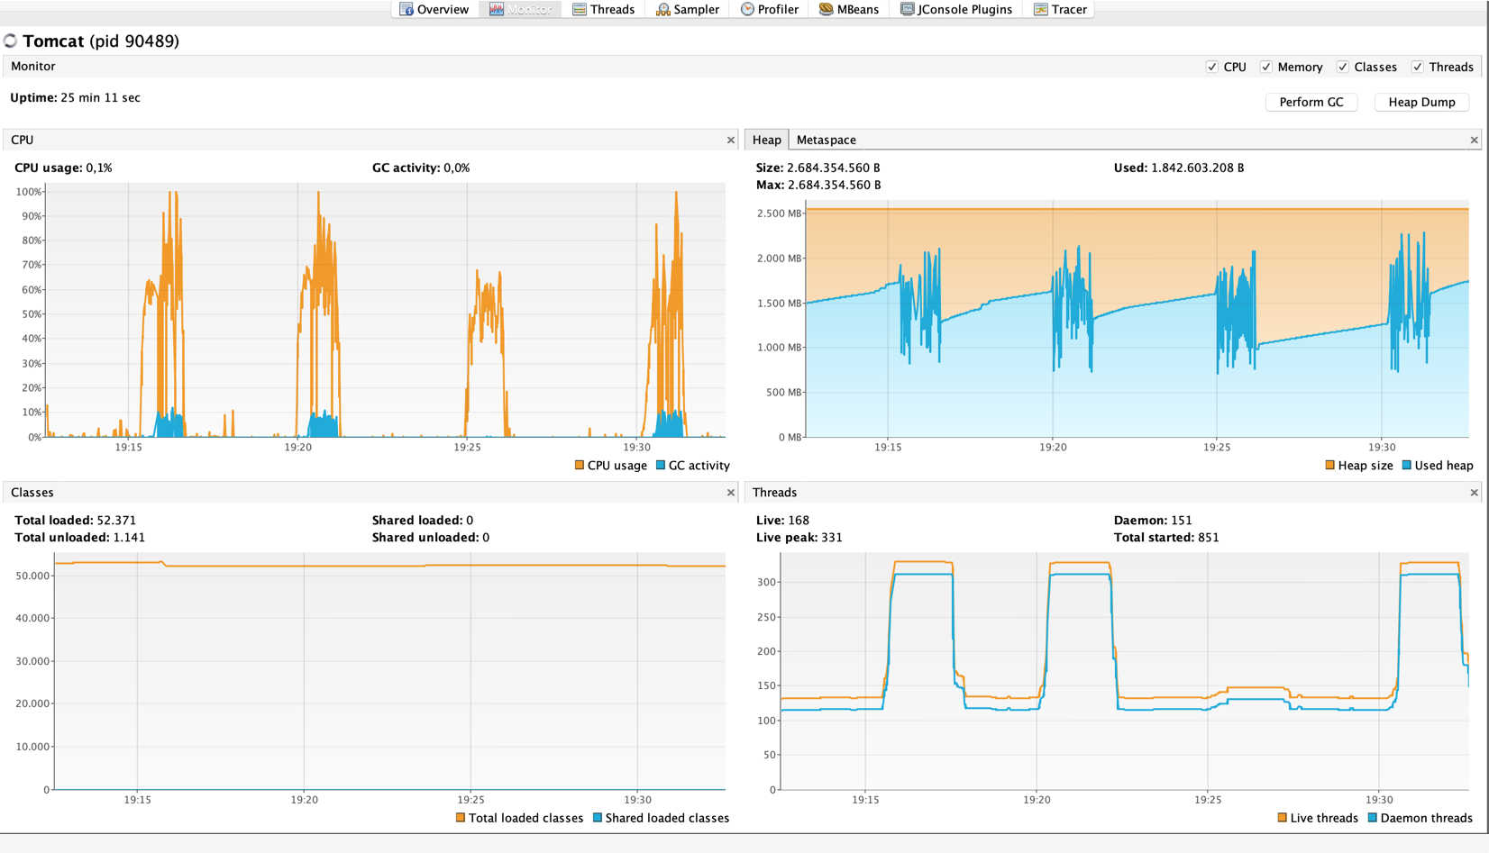Open the Overview tab
The image size is (1489, 853).
click(434, 9)
